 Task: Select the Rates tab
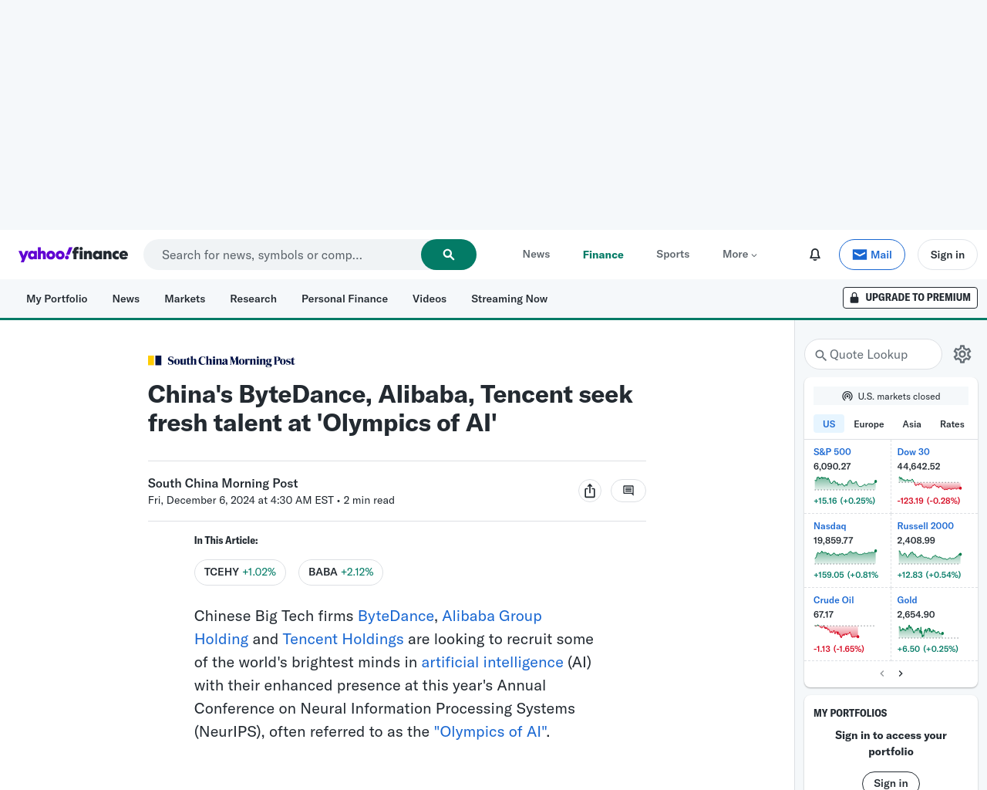(x=952, y=424)
